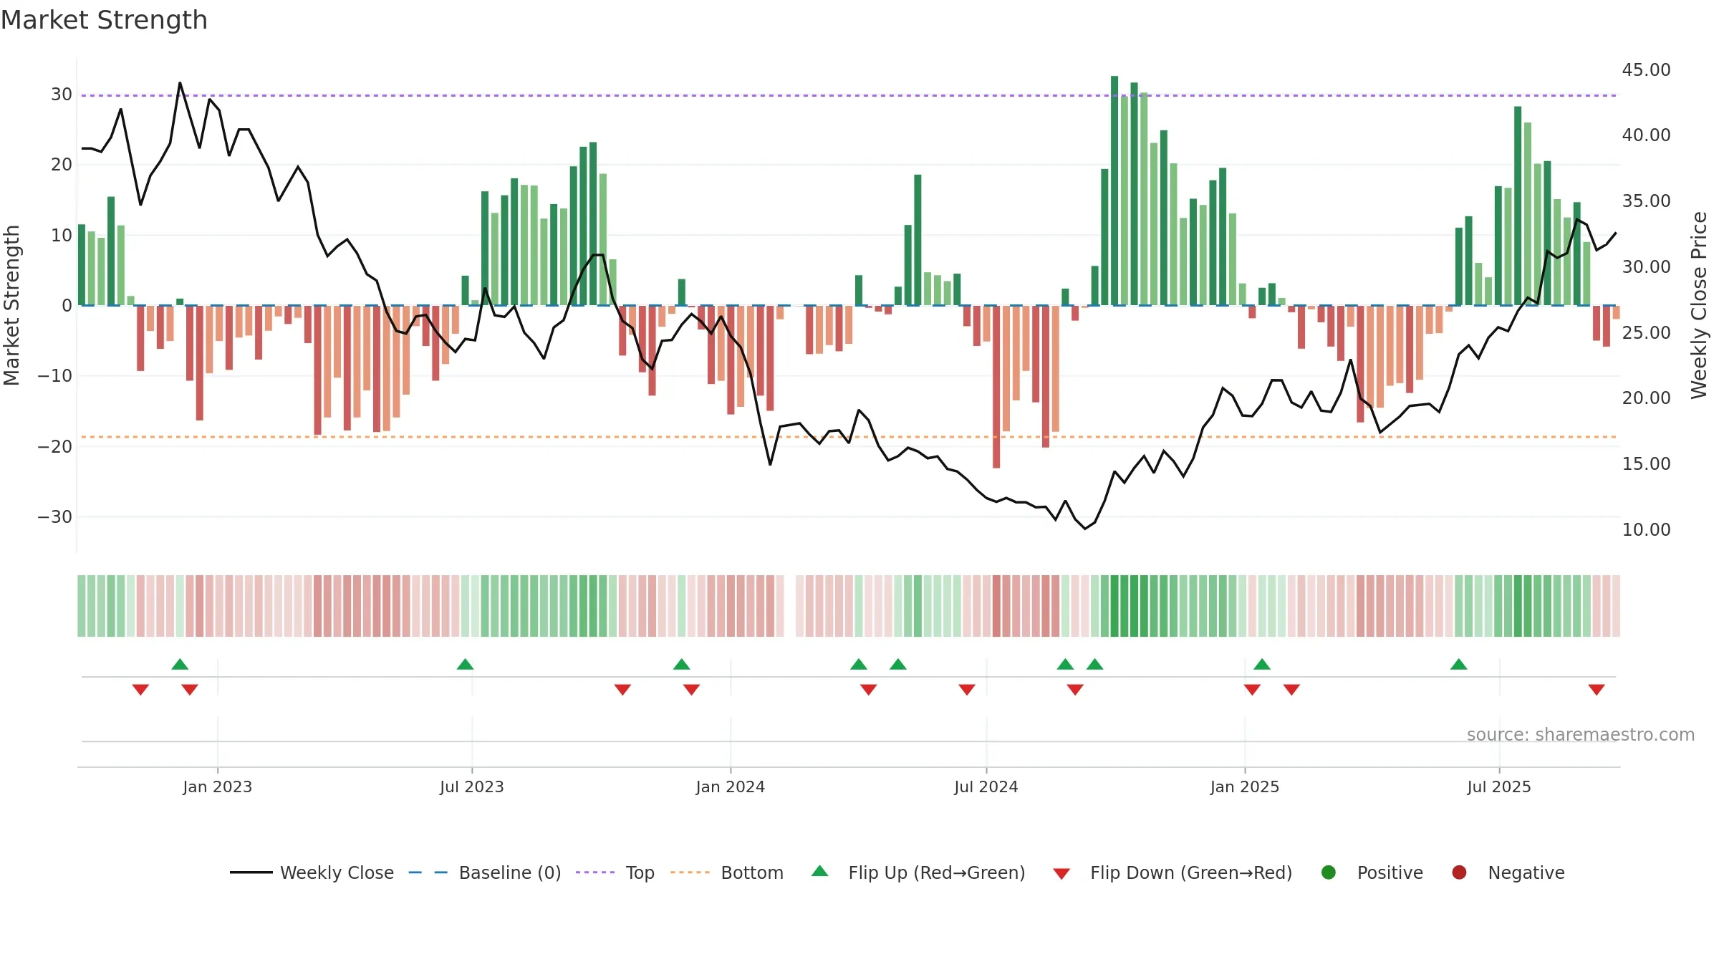The image size is (1719, 967).
Task: Click the Jul 2024 x-axis label
Action: tap(986, 786)
